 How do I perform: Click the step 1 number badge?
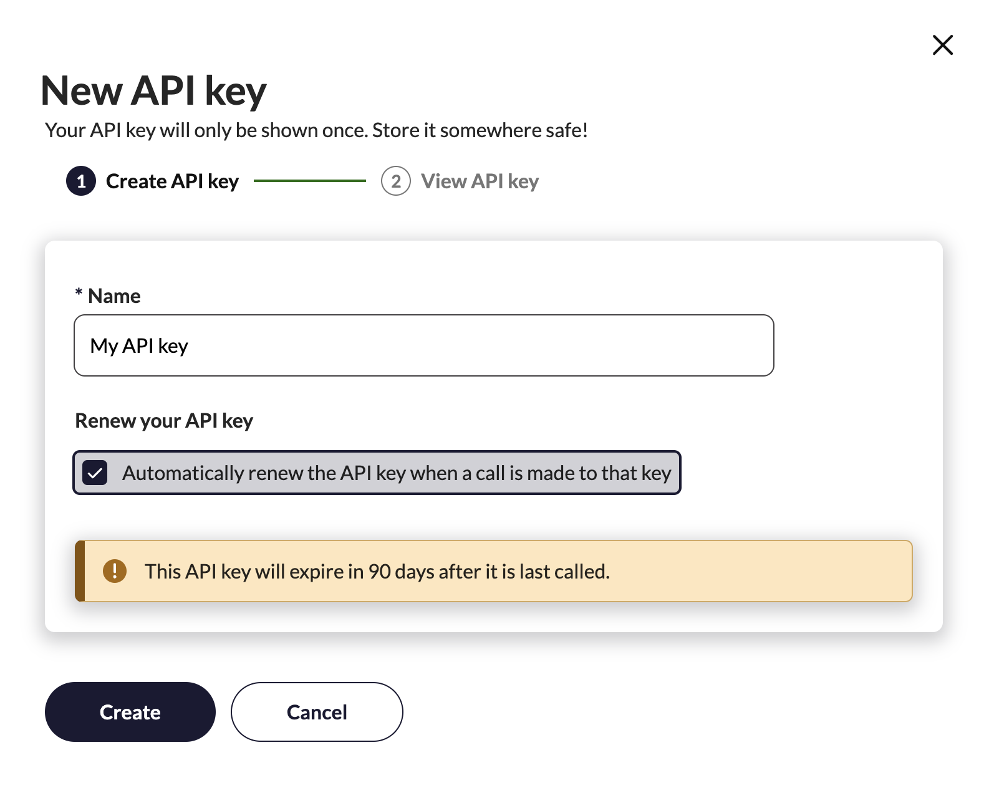[81, 181]
